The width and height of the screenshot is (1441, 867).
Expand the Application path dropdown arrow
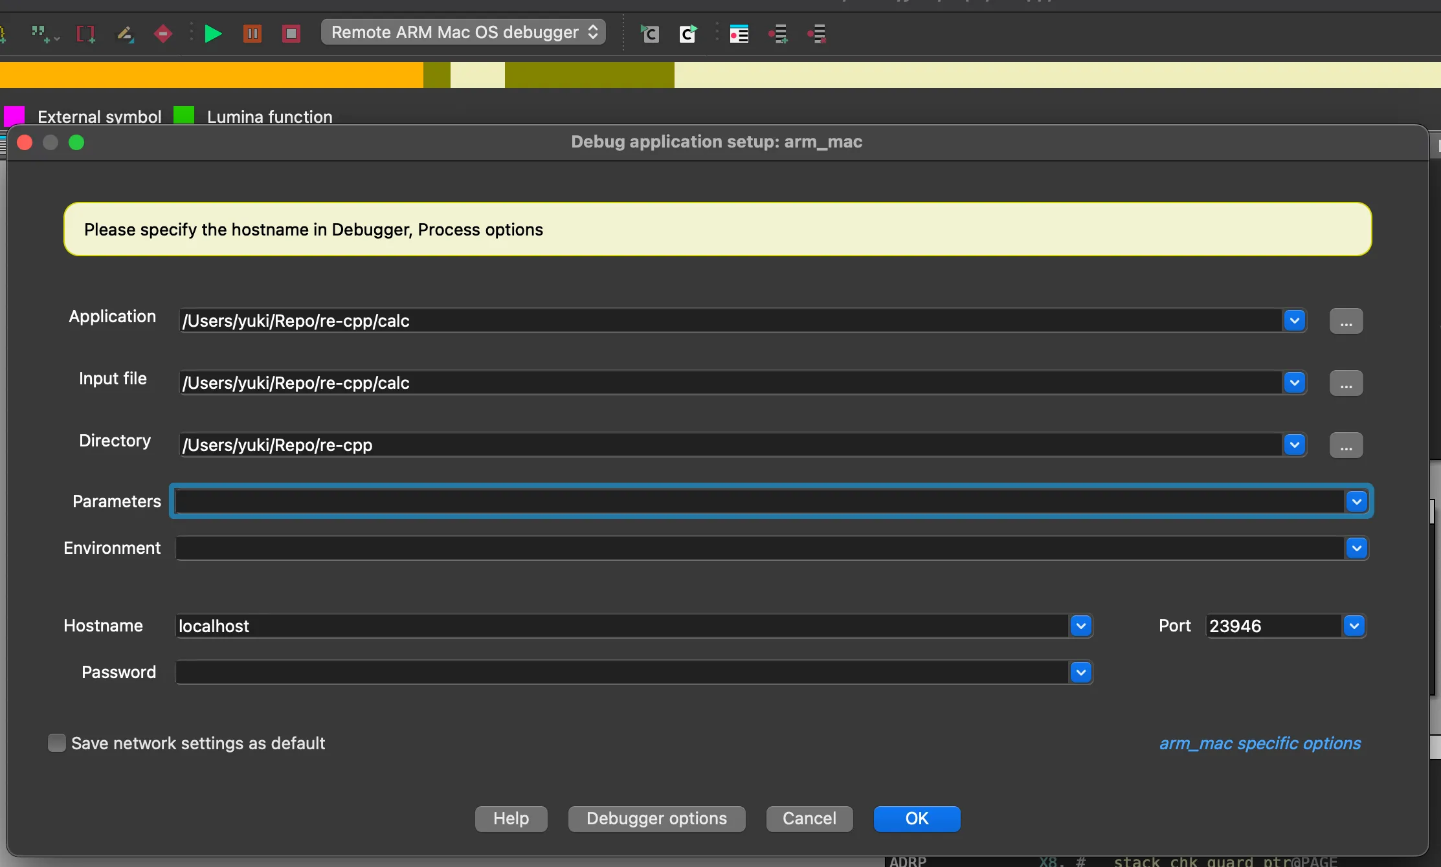[1294, 320]
